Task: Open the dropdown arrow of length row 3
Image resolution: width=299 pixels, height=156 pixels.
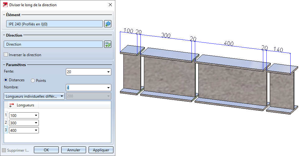Action: click(x=36, y=130)
